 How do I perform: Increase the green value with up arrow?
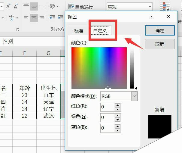click(118, 116)
